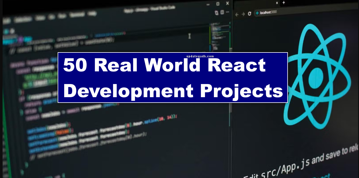The height and width of the screenshot is (178, 359).
Task: Click the site icon before localhost:3000
Action: [257, 13]
